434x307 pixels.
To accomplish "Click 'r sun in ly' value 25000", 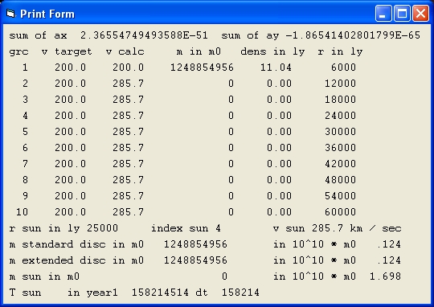I will click(102, 228).
